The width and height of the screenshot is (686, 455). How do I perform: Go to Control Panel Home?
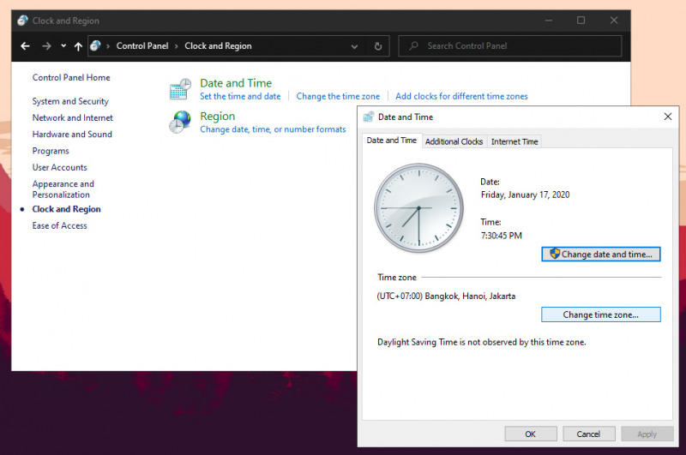[x=71, y=77]
